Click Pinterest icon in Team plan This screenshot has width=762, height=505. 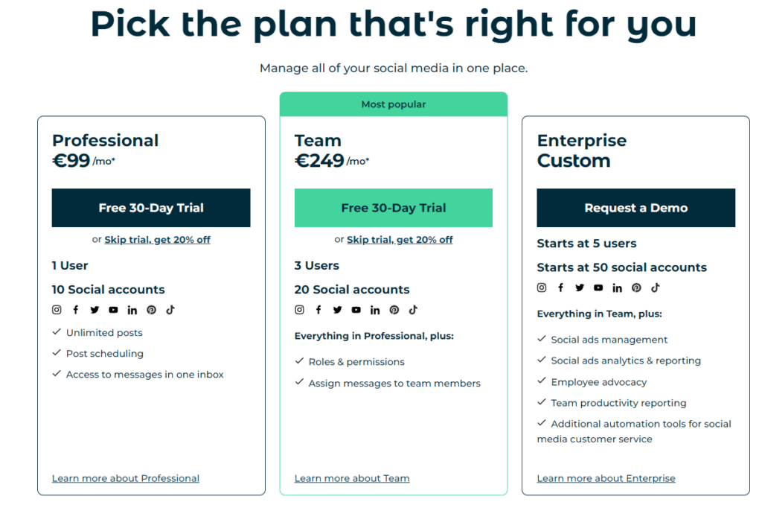coord(394,310)
